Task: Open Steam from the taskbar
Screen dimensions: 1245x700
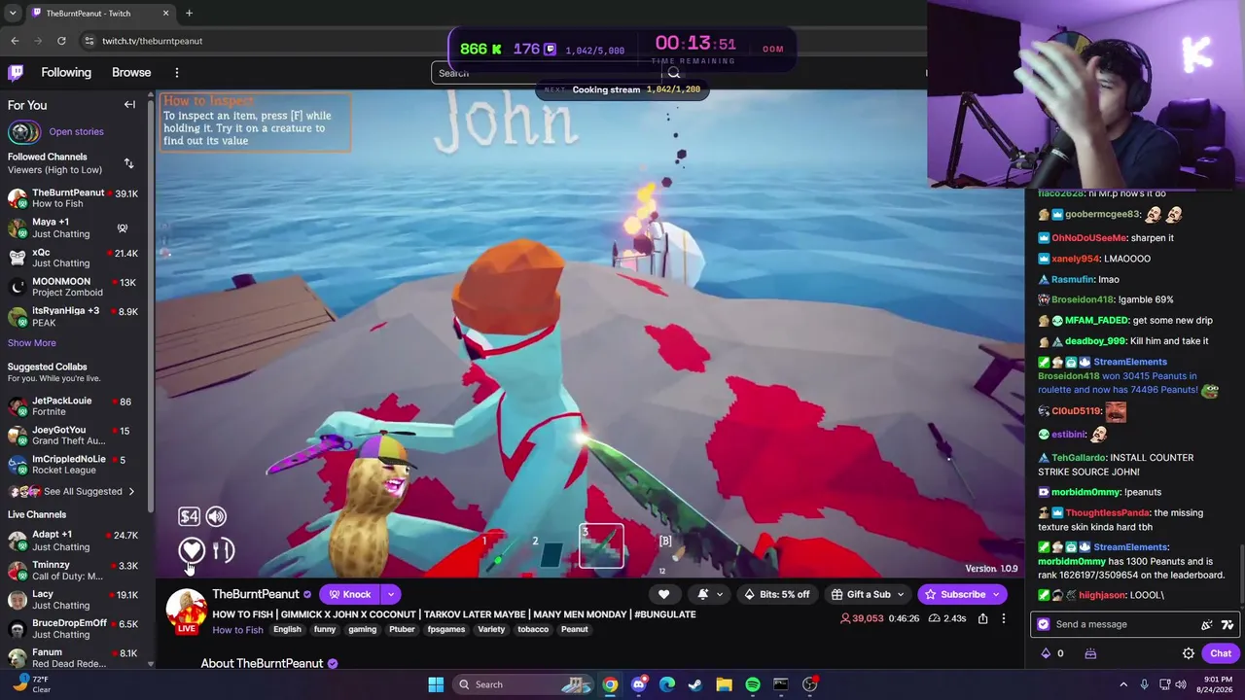Action: [x=695, y=684]
